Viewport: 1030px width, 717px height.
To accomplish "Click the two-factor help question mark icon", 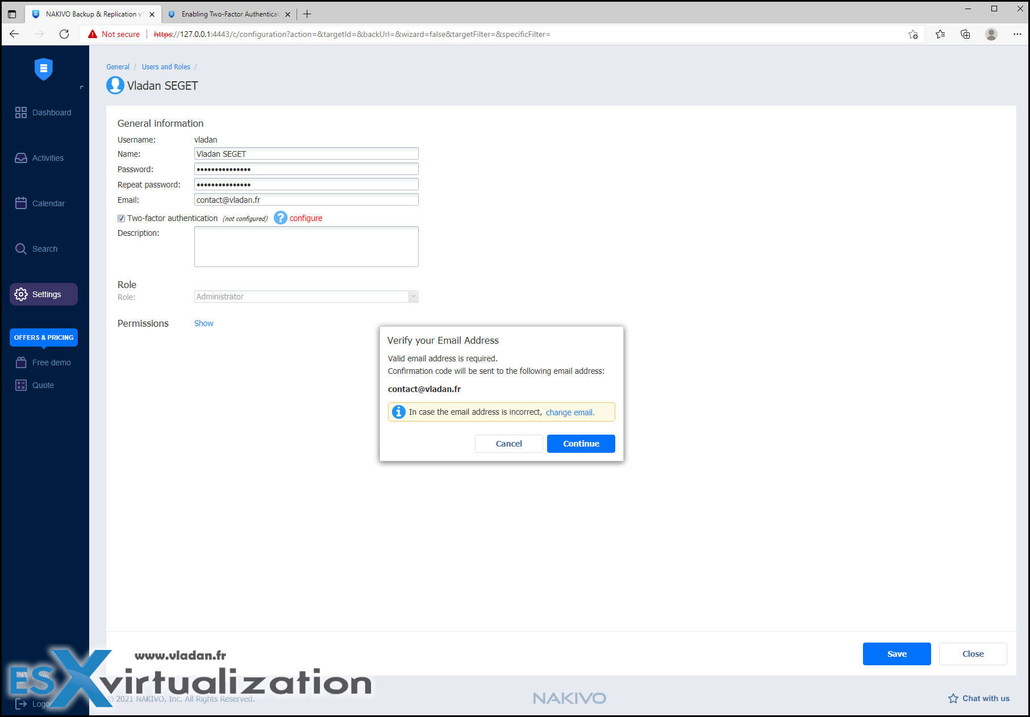I will (281, 218).
